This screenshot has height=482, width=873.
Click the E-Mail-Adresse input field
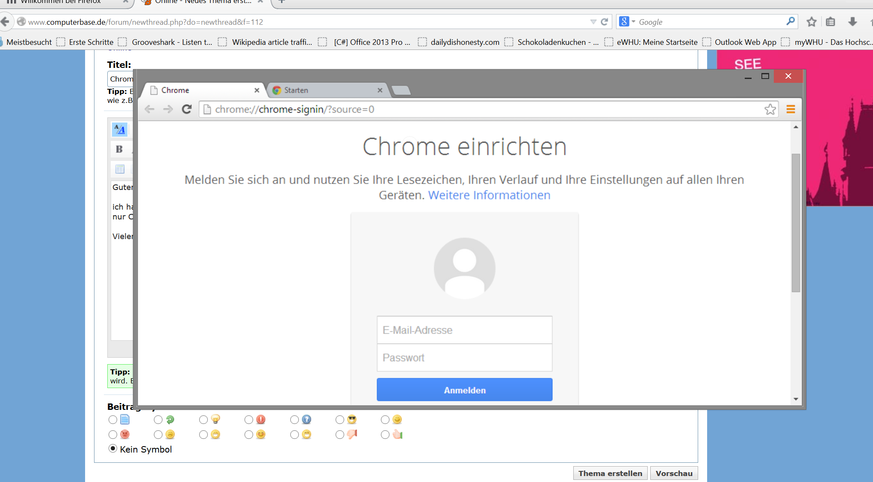click(464, 330)
